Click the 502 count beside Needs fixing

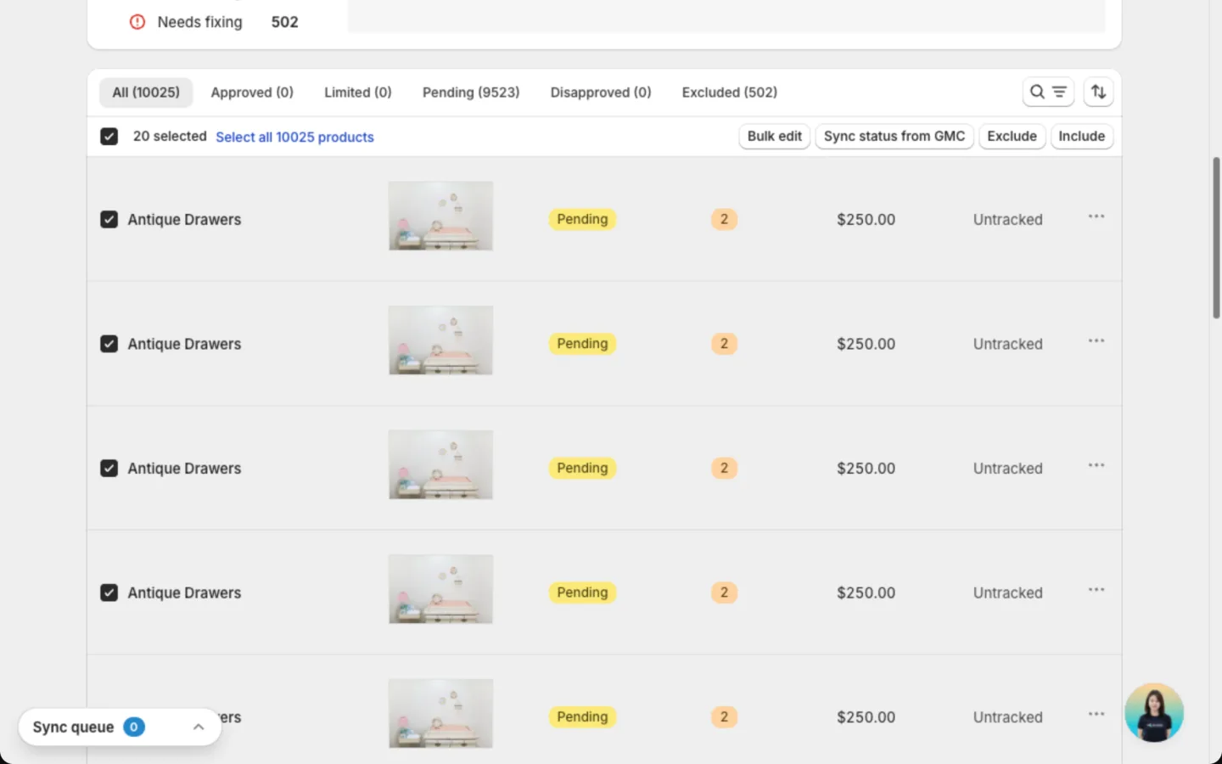(284, 22)
